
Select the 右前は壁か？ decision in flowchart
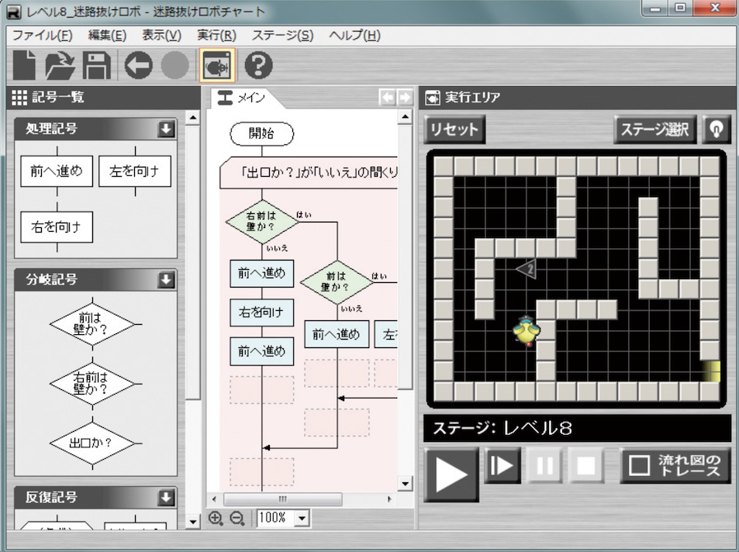click(262, 222)
